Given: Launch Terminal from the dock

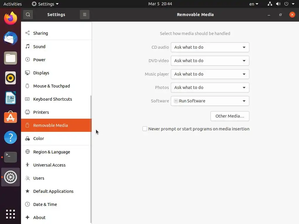Looking at the screenshot, I should (x=11, y=157).
